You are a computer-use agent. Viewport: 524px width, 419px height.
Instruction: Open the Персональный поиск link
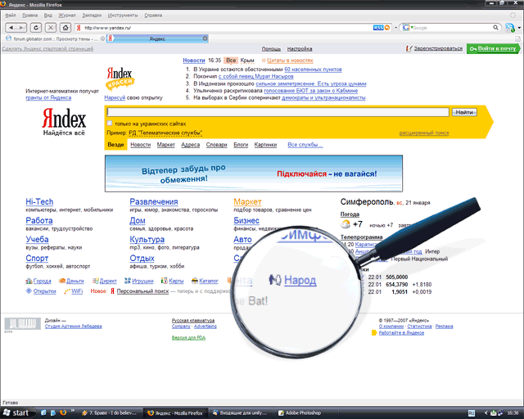pos(142,291)
